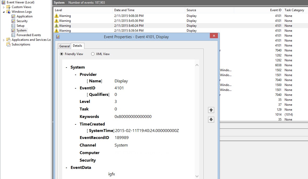Viewport: 308px width, 179px height.
Task: Click the Security log icon
Action: click(13, 21)
